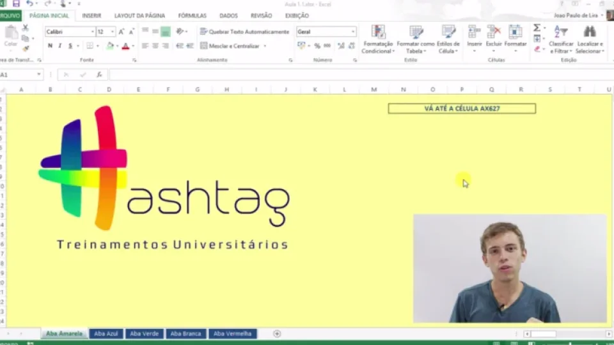This screenshot has height=345, width=614.
Task: Switch to FÓRMULAS ribbon tab
Action: tap(192, 15)
